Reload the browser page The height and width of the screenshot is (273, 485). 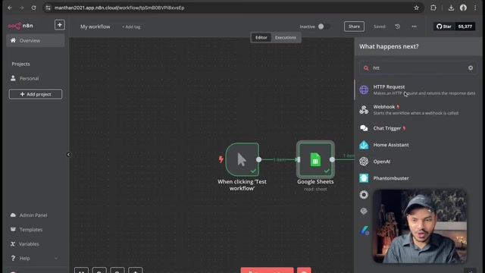(x=33, y=8)
